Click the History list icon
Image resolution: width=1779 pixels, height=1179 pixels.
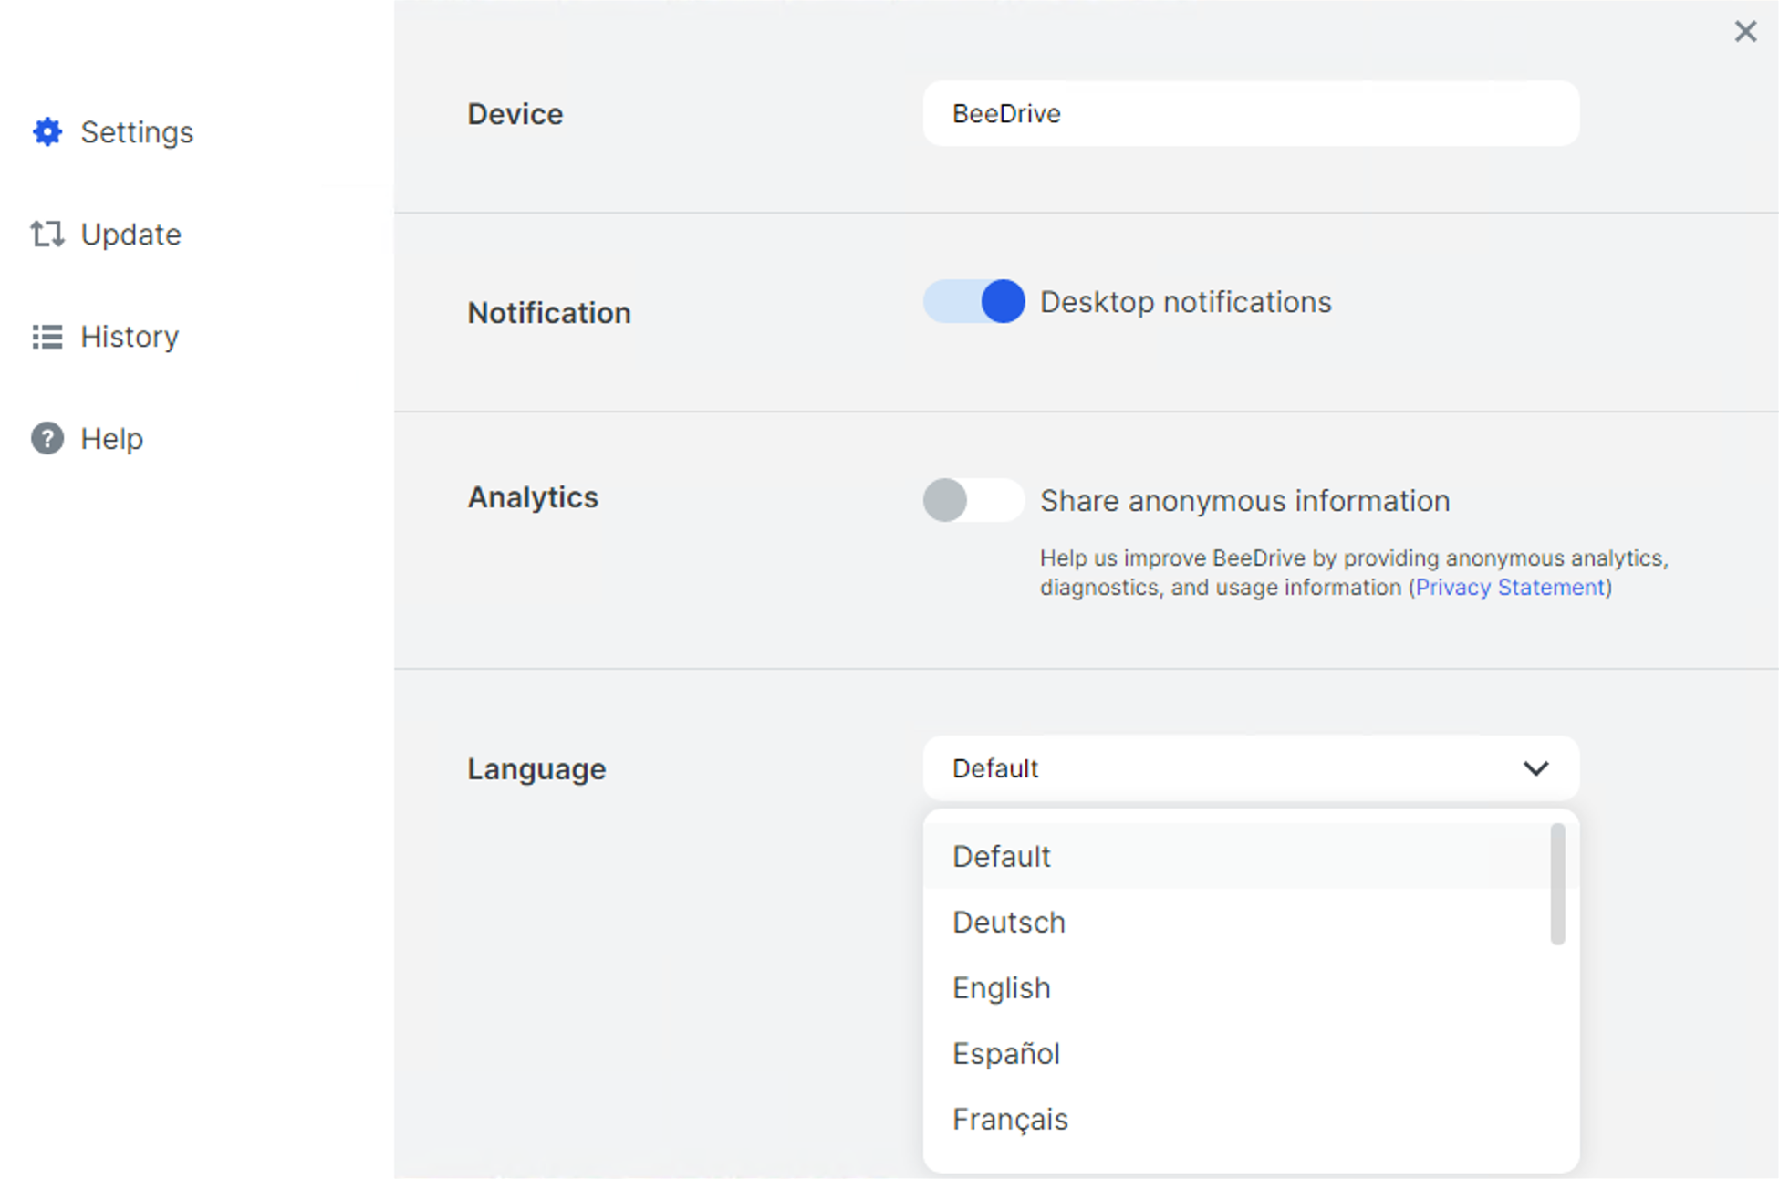[47, 337]
